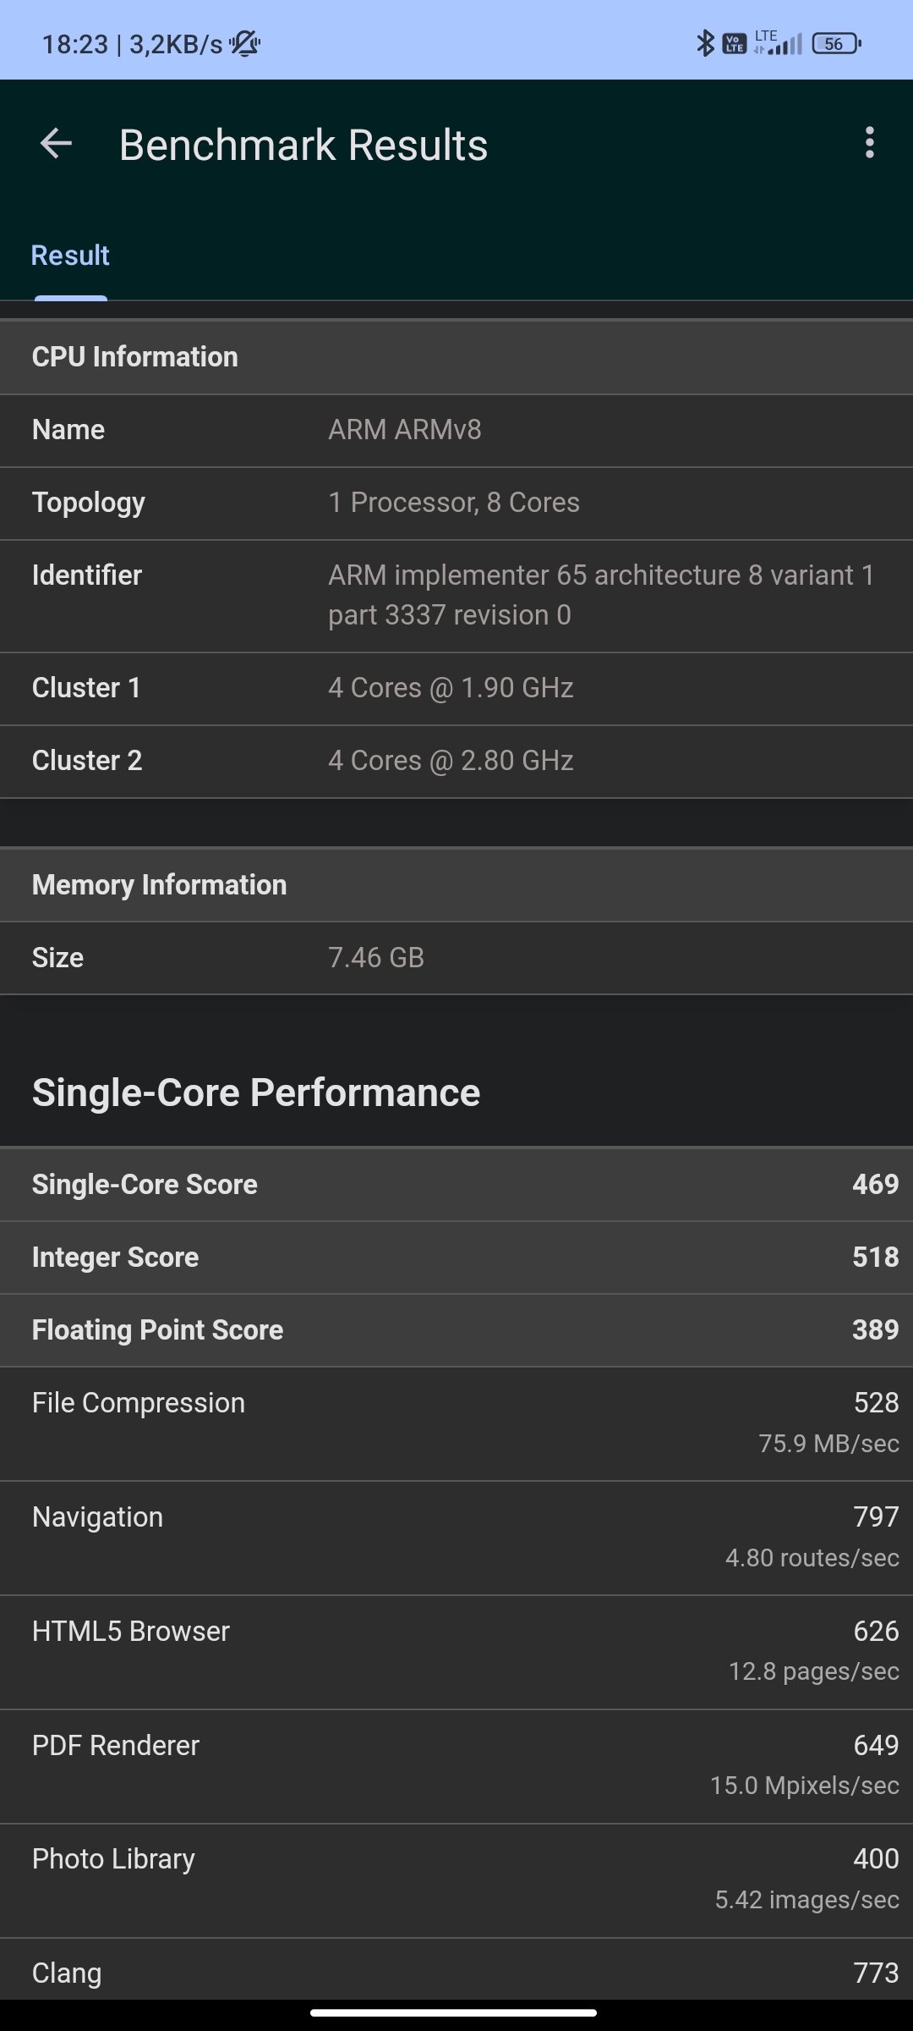Tap the Single-Core Score row

pos(456,1185)
